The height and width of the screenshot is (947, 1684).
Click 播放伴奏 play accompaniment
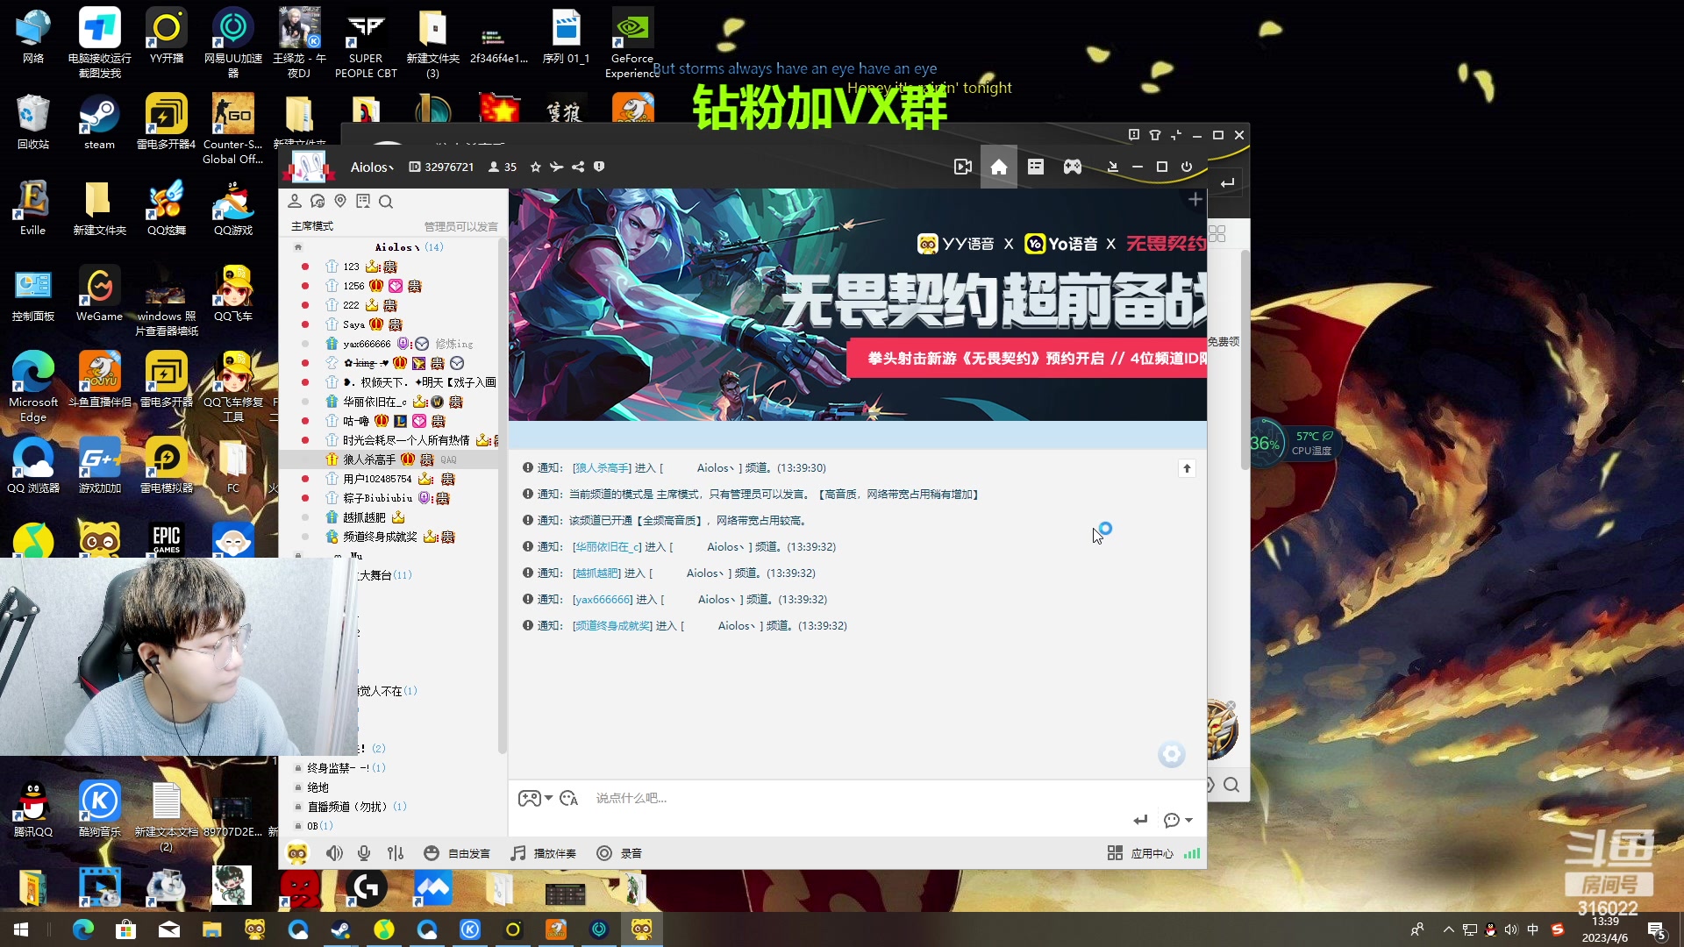[x=544, y=853]
